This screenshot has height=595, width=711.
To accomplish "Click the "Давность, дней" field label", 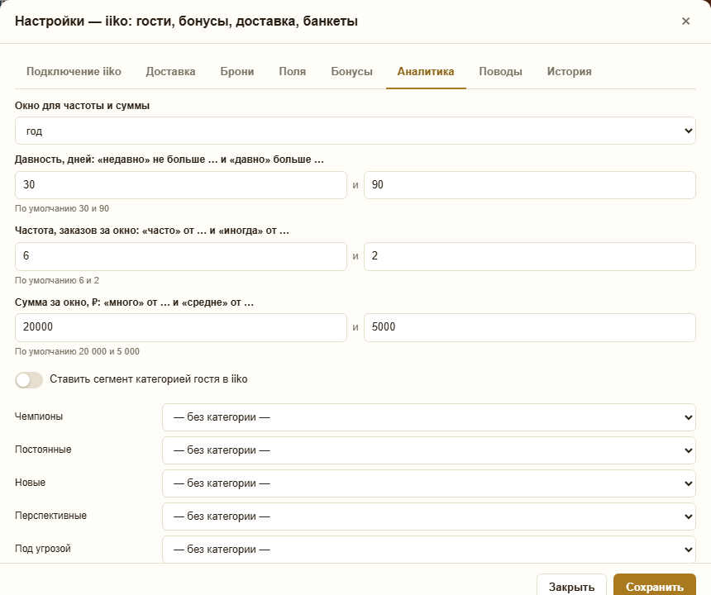I will click(x=169, y=159).
